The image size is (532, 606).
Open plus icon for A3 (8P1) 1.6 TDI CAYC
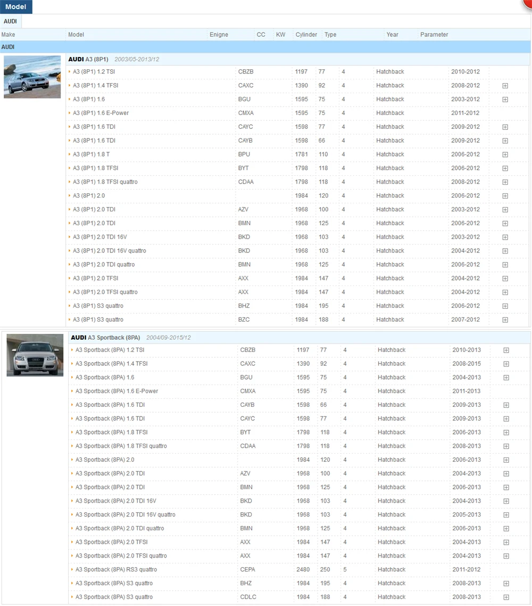[x=505, y=127]
